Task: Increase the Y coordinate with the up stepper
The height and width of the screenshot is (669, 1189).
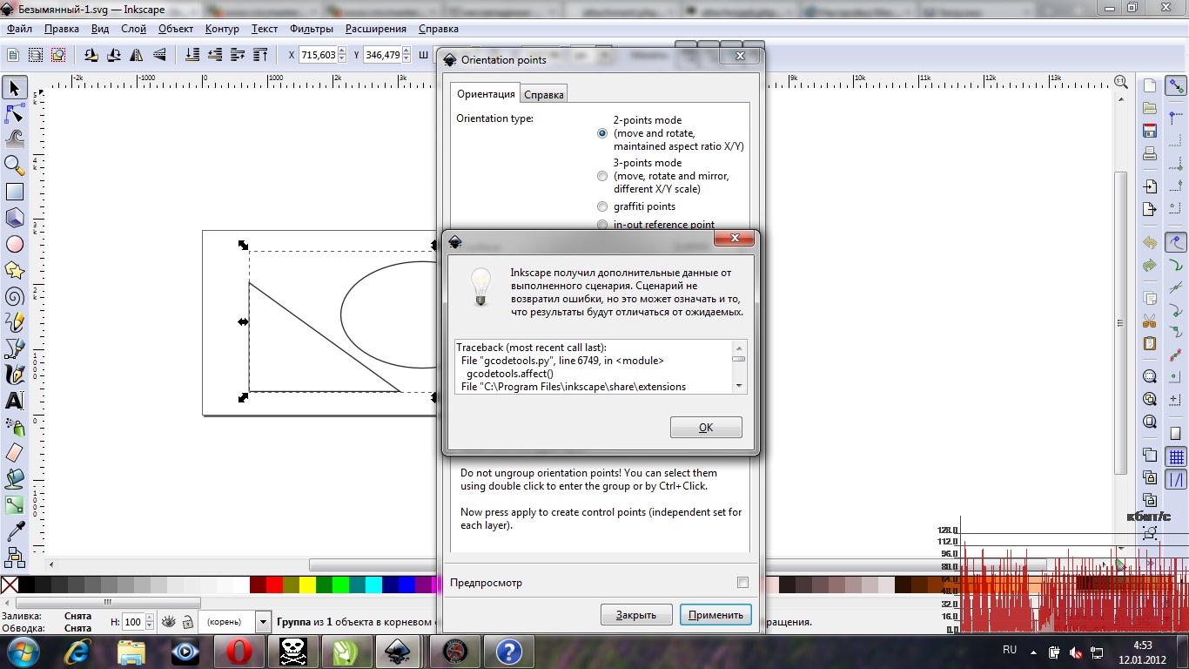Action: [x=406, y=51]
